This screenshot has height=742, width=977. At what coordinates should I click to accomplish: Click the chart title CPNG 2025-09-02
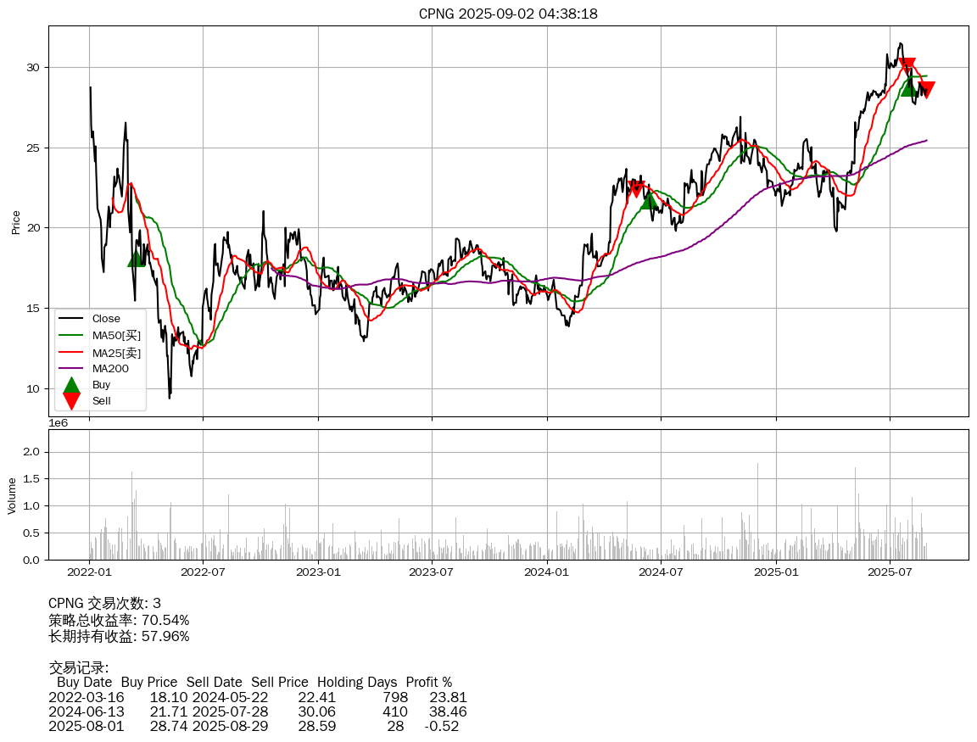coord(508,14)
